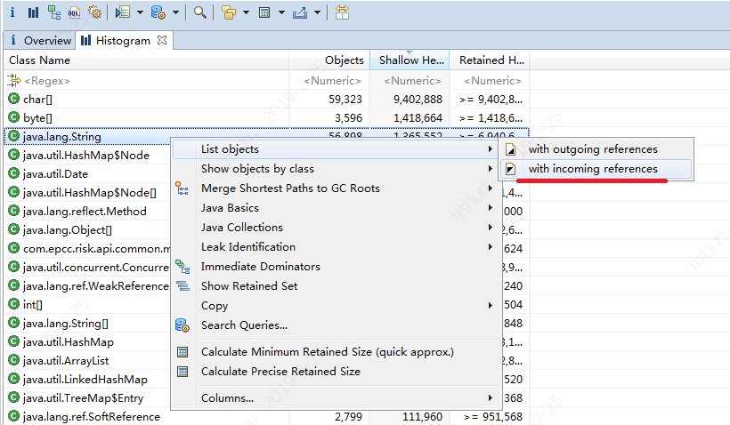
Task: Select the byte[] class row
Action: 266,118
